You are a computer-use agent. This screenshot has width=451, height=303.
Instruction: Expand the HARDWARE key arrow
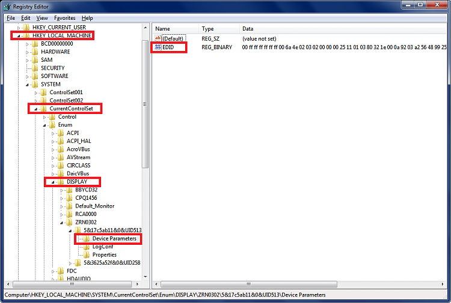[27, 52]
